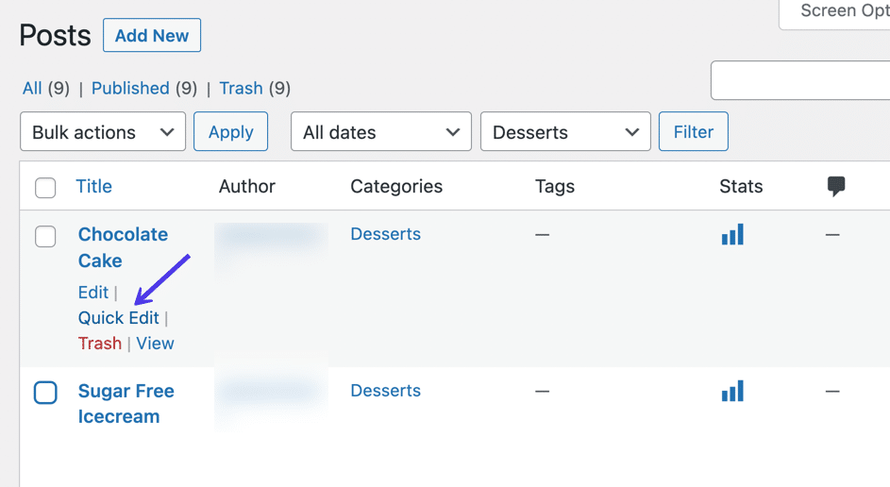Click the View link under Chocolate Cake
Viewport: 890px width, 487px height.
coord(155,344)
